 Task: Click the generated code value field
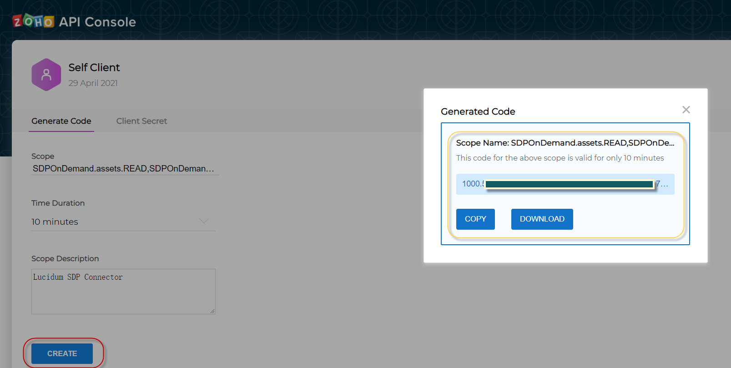(565, 184)
